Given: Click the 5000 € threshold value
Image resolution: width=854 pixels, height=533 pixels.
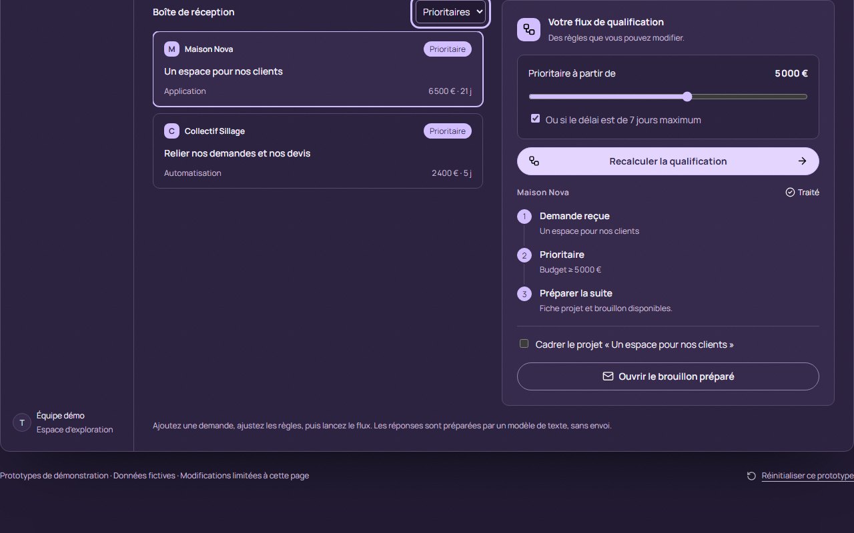Looking at the screenshot, I should pyautogui.click(x=791, y=73).
